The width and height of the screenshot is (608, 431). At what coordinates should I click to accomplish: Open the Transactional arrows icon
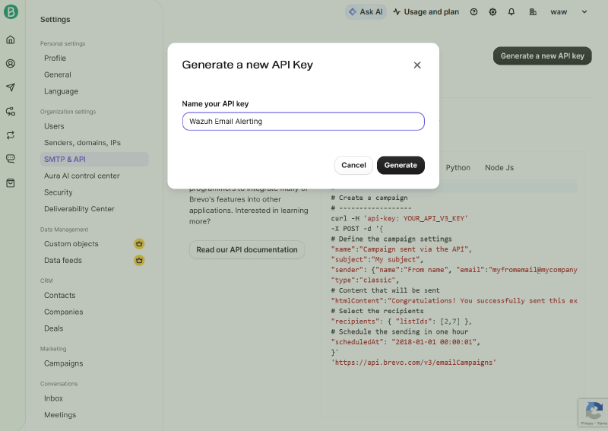11,135
